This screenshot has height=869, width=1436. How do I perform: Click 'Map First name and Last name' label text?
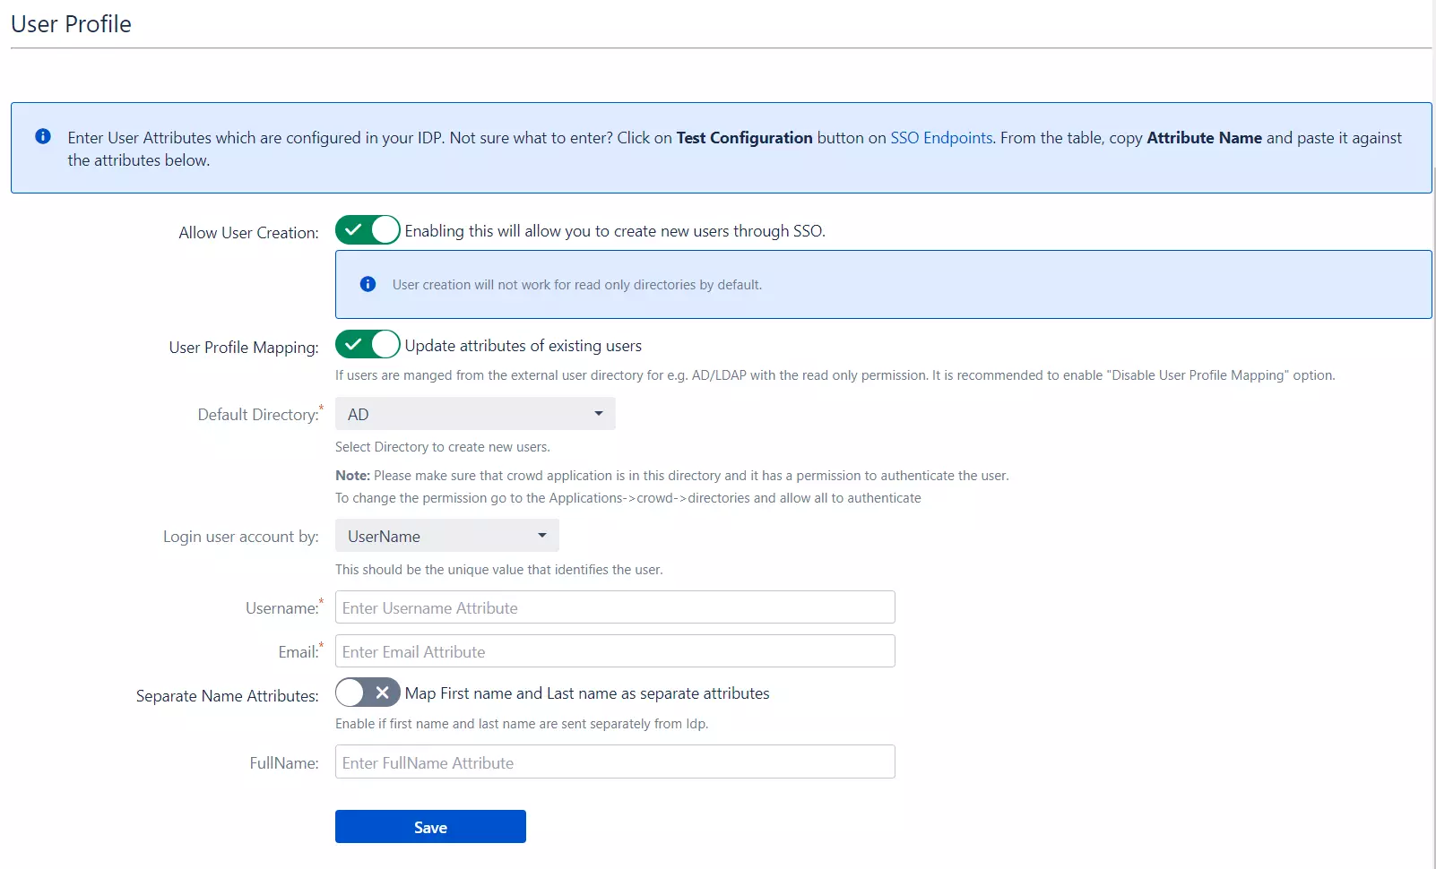[587, 693]
